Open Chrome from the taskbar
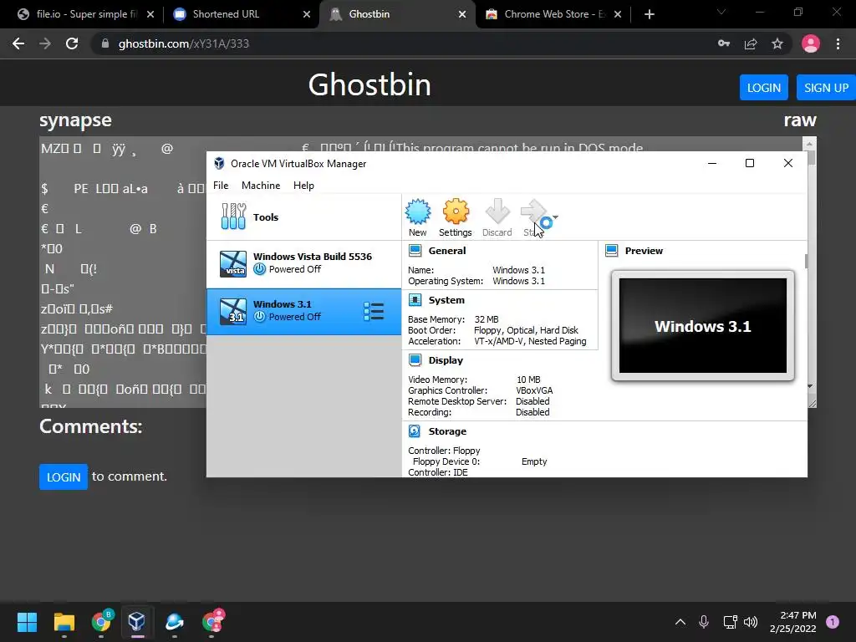The height and width of the screenshot is (642, 856). (101, 622)
